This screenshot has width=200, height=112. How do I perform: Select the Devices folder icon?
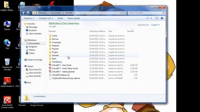pos(50,39)
